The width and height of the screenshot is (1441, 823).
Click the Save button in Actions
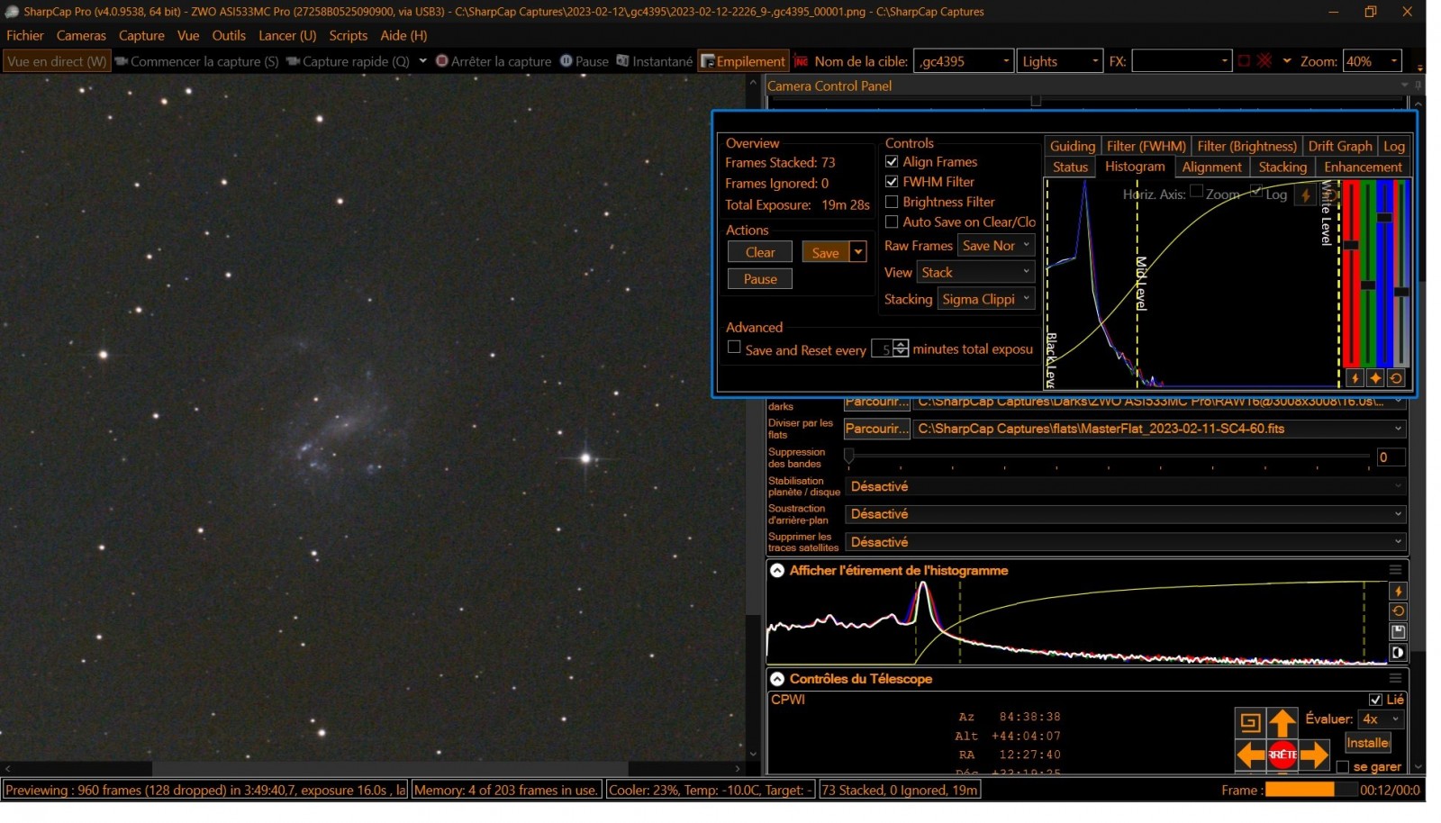pyautogui.click(x=825, y=252)
